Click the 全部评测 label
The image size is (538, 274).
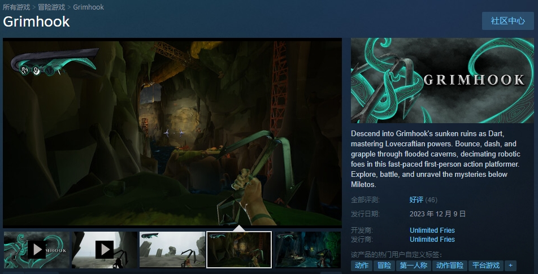click(366, 199)
